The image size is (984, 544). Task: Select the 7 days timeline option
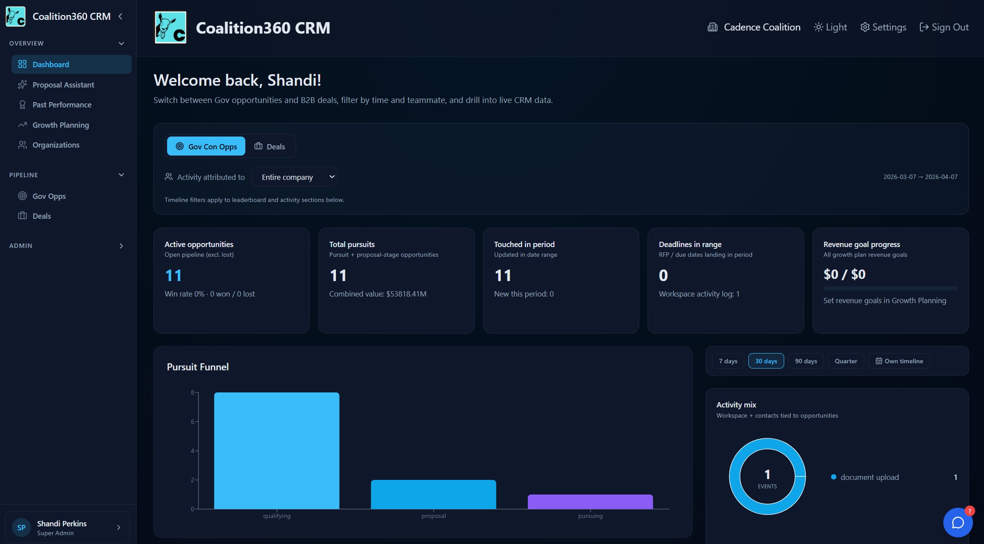click(728, 361)
